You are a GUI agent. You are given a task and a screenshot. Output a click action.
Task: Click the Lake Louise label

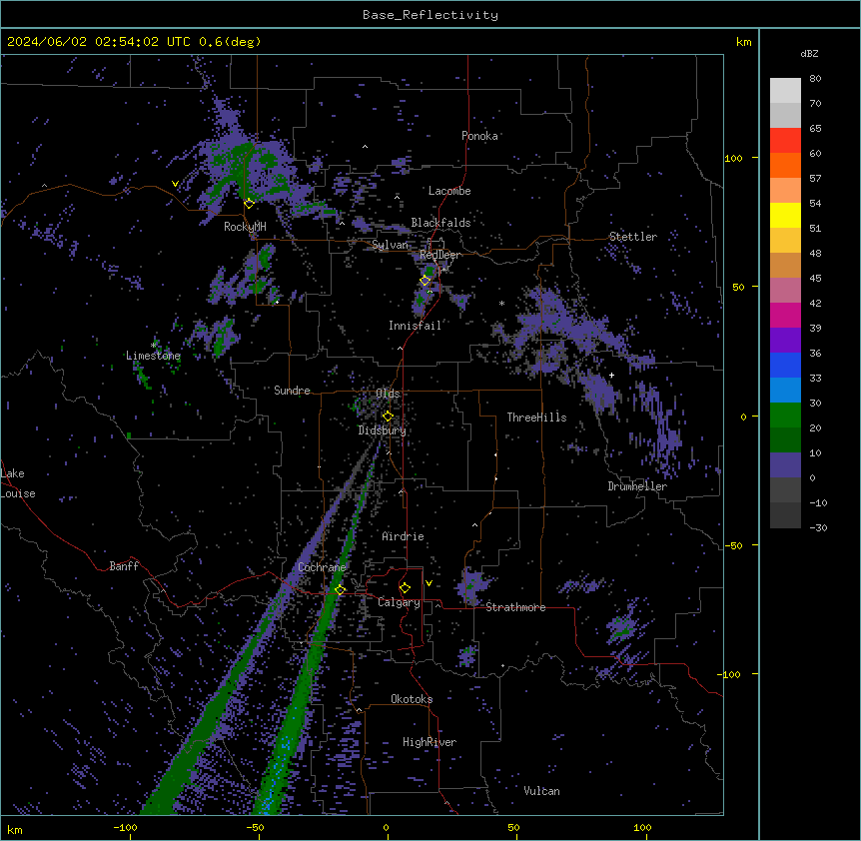tap(18, 483)
